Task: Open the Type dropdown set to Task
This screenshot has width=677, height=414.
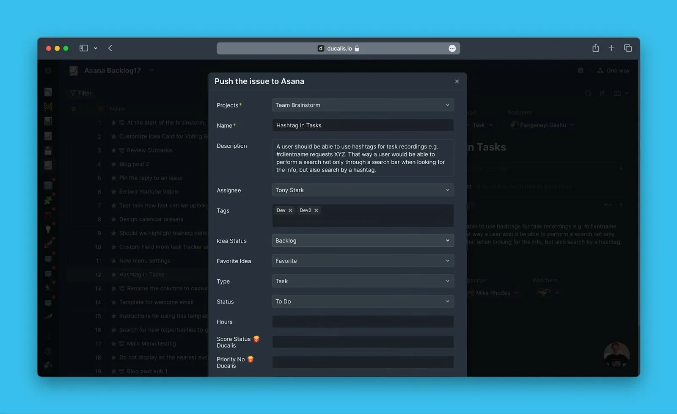Action: pos(363,281)
